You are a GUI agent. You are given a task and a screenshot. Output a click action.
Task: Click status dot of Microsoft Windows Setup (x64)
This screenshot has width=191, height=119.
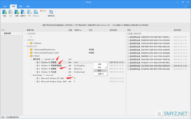(x=37, y=81)
